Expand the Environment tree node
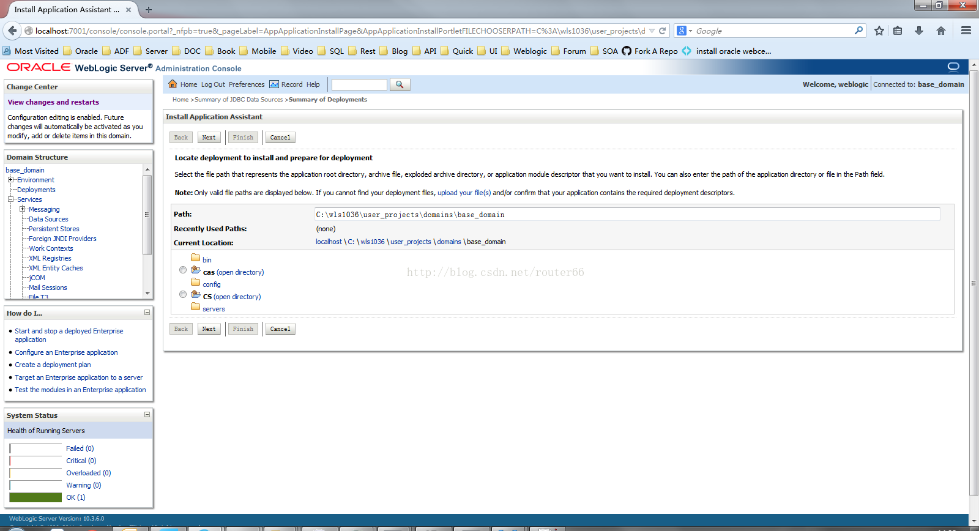979x531 pixels. coord(10,180)
